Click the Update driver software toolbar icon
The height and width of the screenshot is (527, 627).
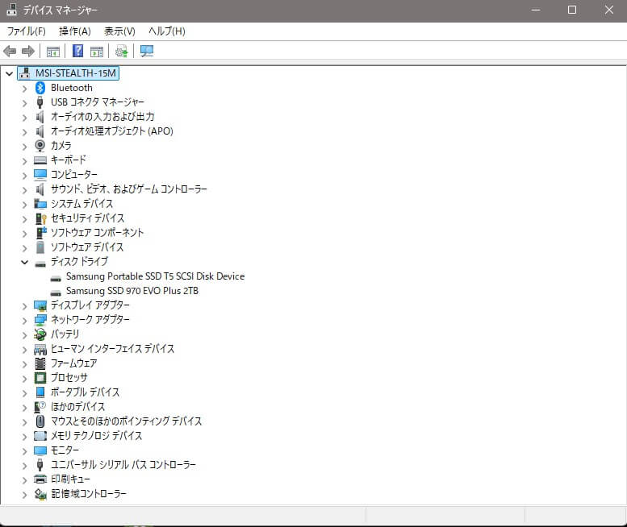(x=121, y=52)
